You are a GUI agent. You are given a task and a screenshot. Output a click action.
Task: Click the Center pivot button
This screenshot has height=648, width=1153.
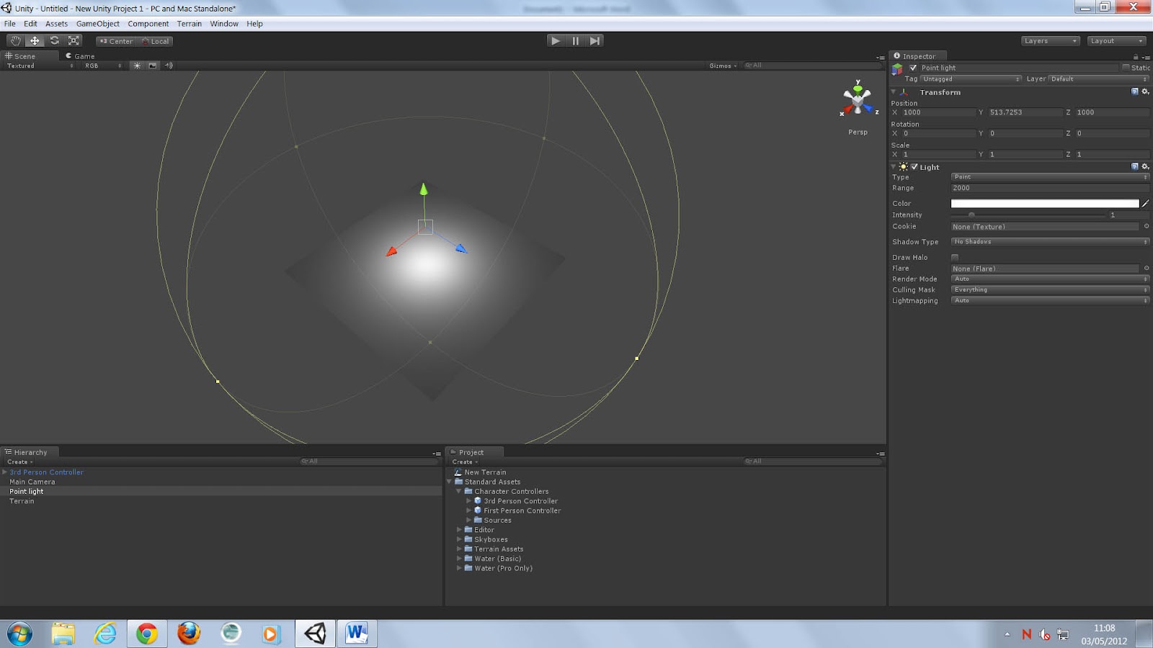117,41
